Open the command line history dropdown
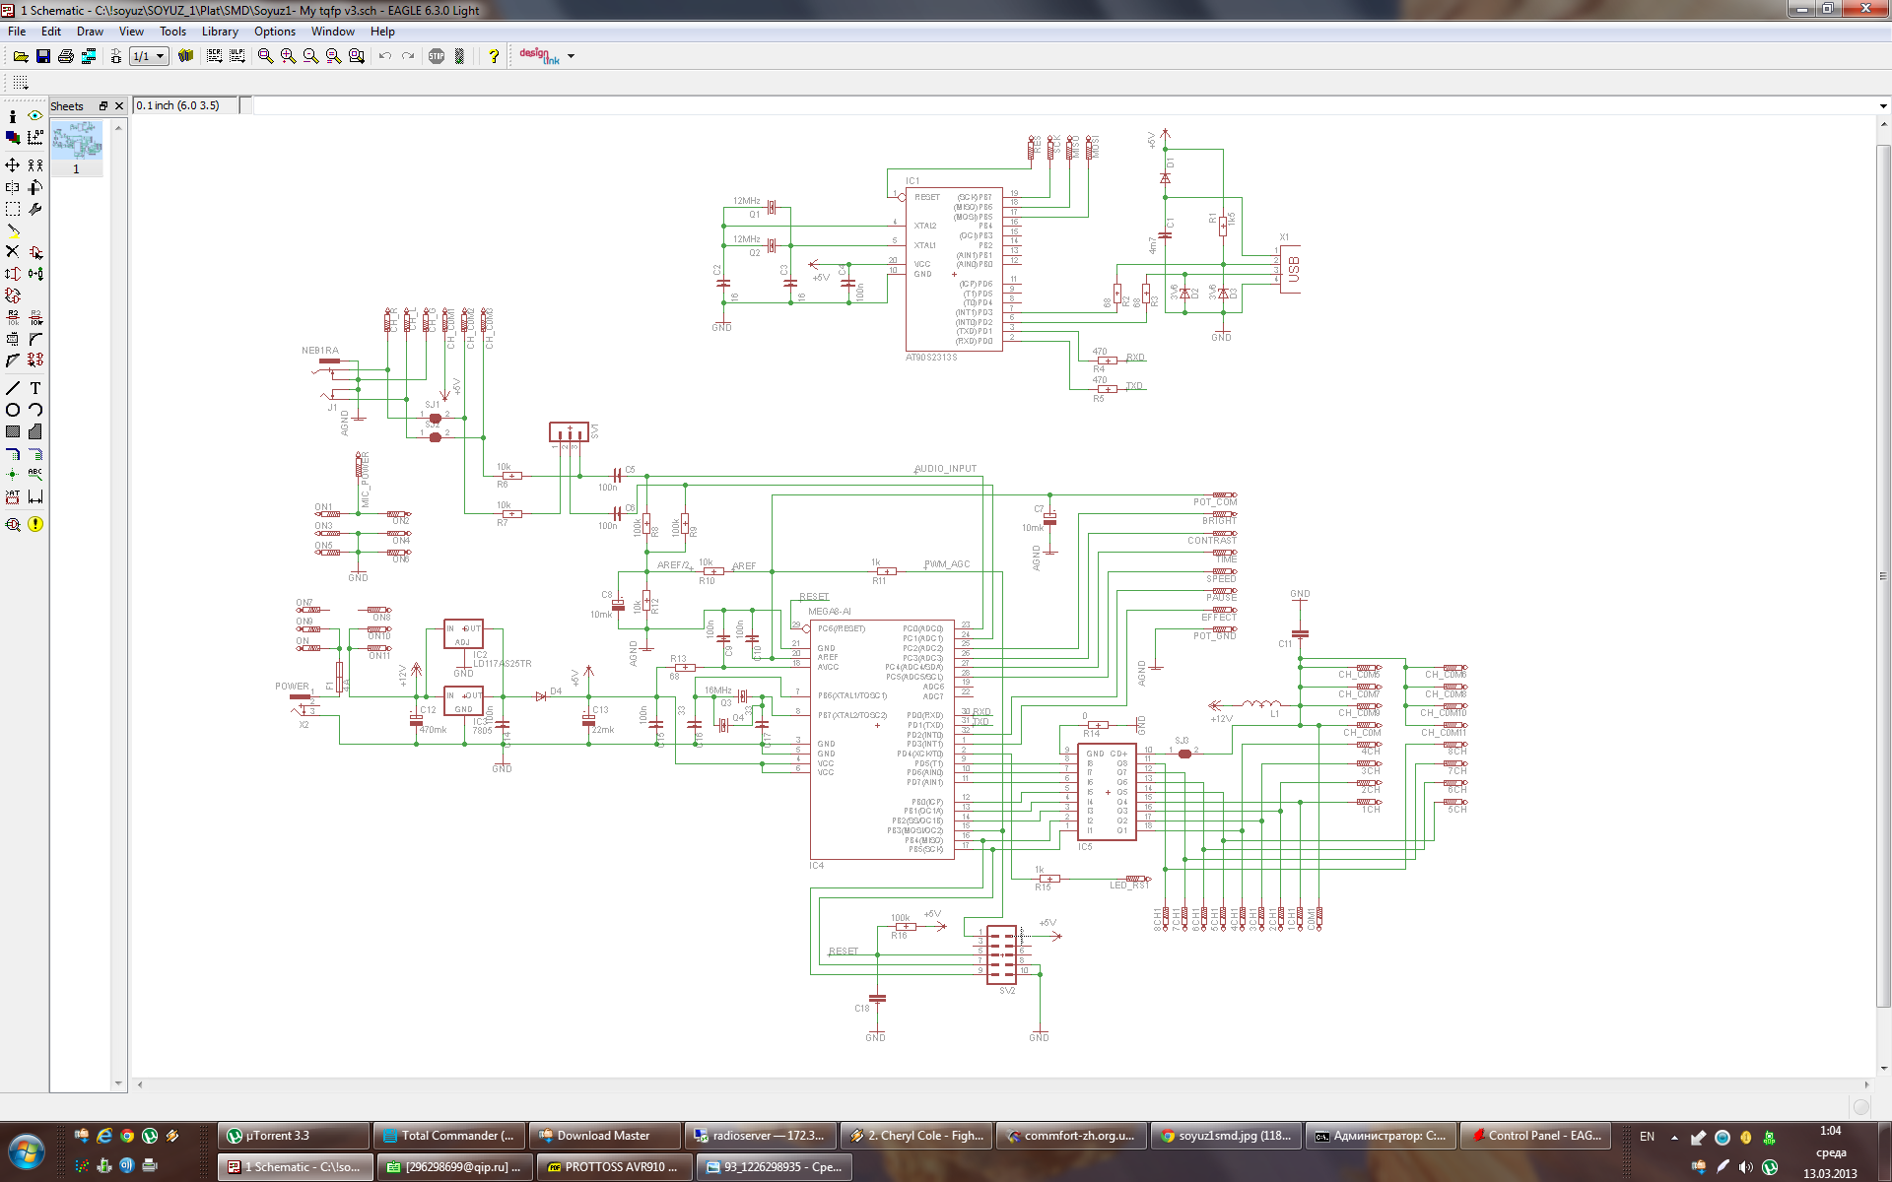The height and width of the screenshot is (1182, 1892). (x=1882, y=105)
